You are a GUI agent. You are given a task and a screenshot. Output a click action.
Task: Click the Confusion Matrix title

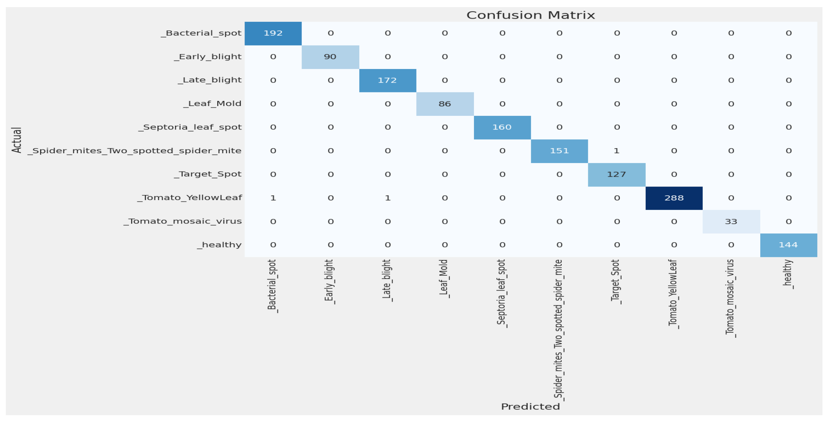tap(530, 15)
